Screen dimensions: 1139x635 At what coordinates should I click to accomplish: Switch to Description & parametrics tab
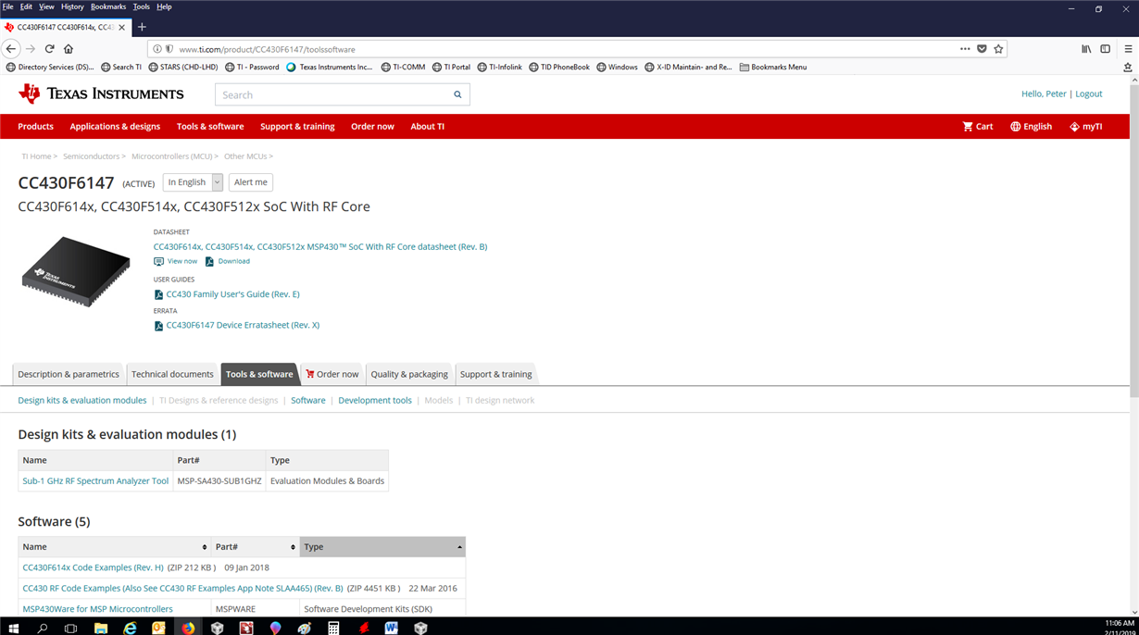69,374
